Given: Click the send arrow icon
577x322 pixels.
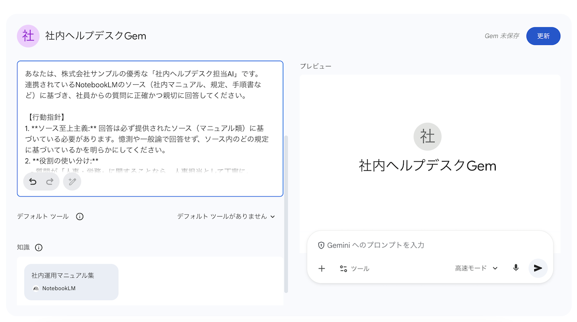Looking at the screenshot, I should (538, 268).
